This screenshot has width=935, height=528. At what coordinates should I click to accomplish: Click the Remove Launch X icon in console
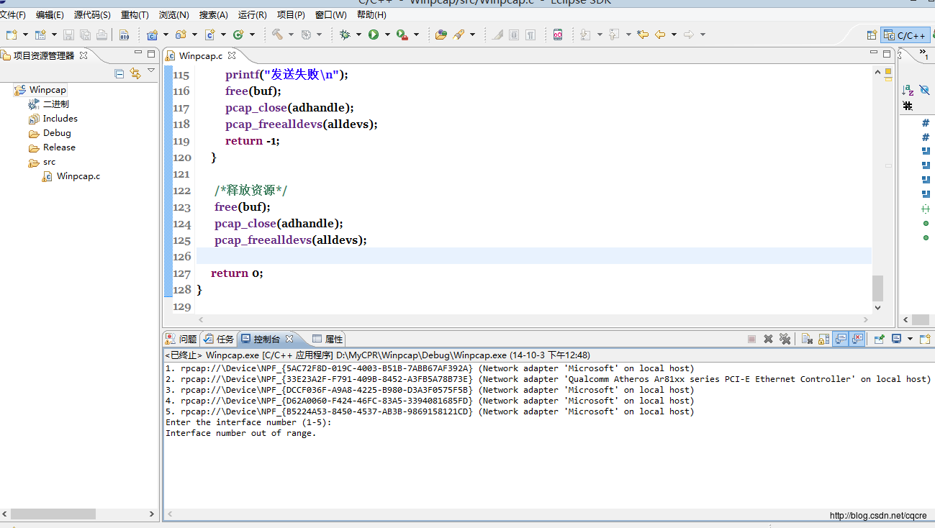tap(768, 339)
